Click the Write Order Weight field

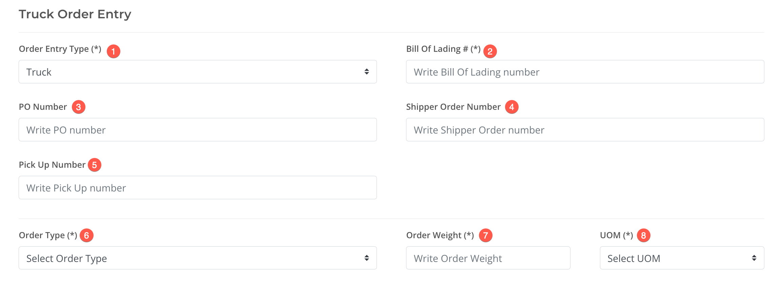[487, 258]
